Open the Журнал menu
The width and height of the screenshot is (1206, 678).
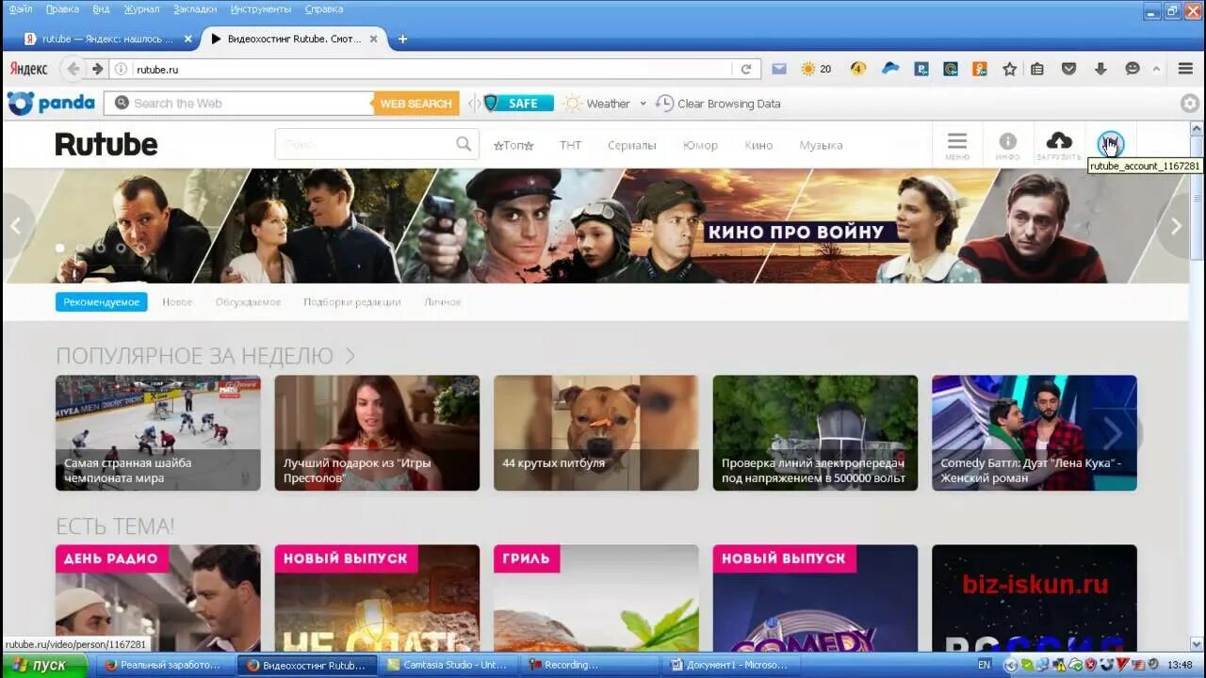tap(141, 9)
